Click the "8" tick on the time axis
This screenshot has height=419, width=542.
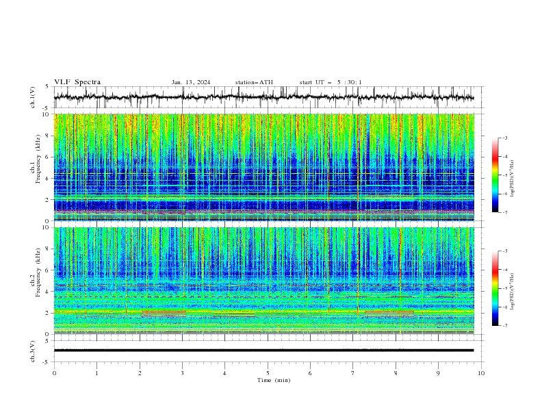point(396,373)
